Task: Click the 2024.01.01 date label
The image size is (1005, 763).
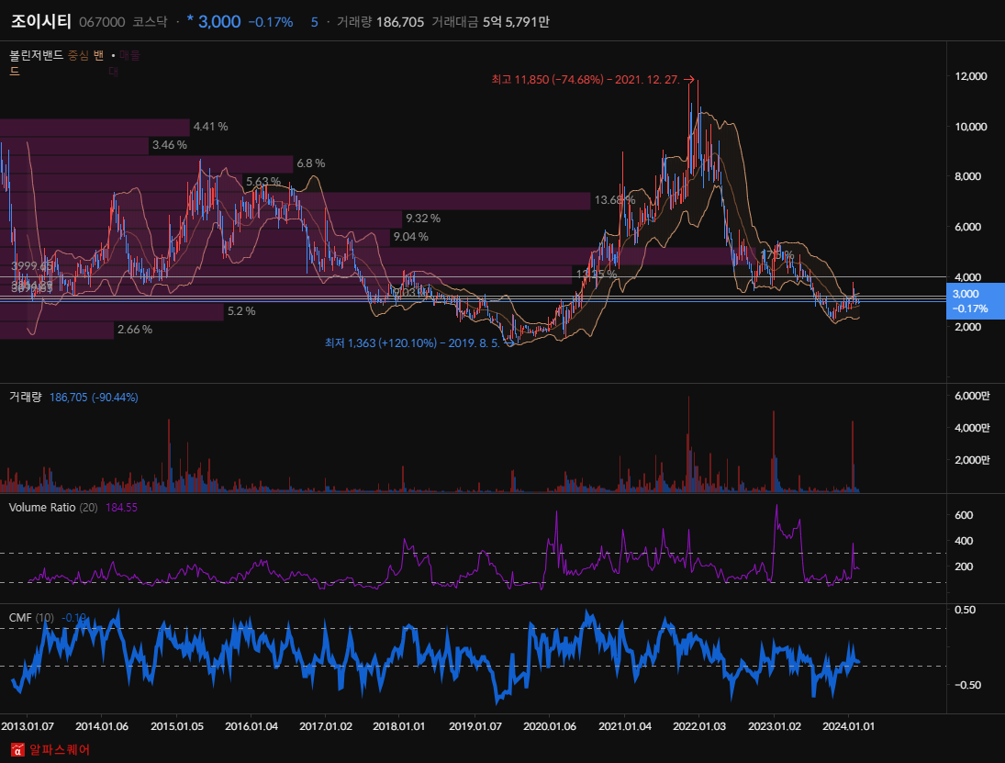Action: [x=849, y=726]
